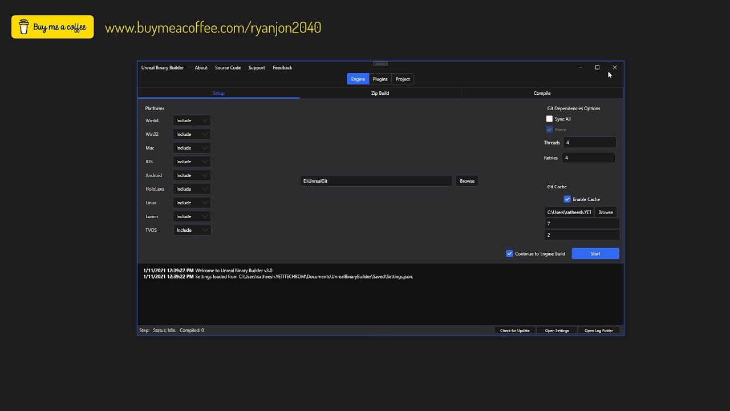
Task: Click the cache field showing 7
Action: (x=582, y=224)
